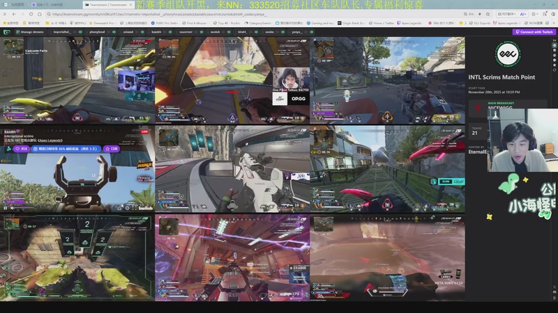The height and width of the screenshot is (313, 558).
Task: Click the blue gift-sub discount banner
Action: (66, 149)
